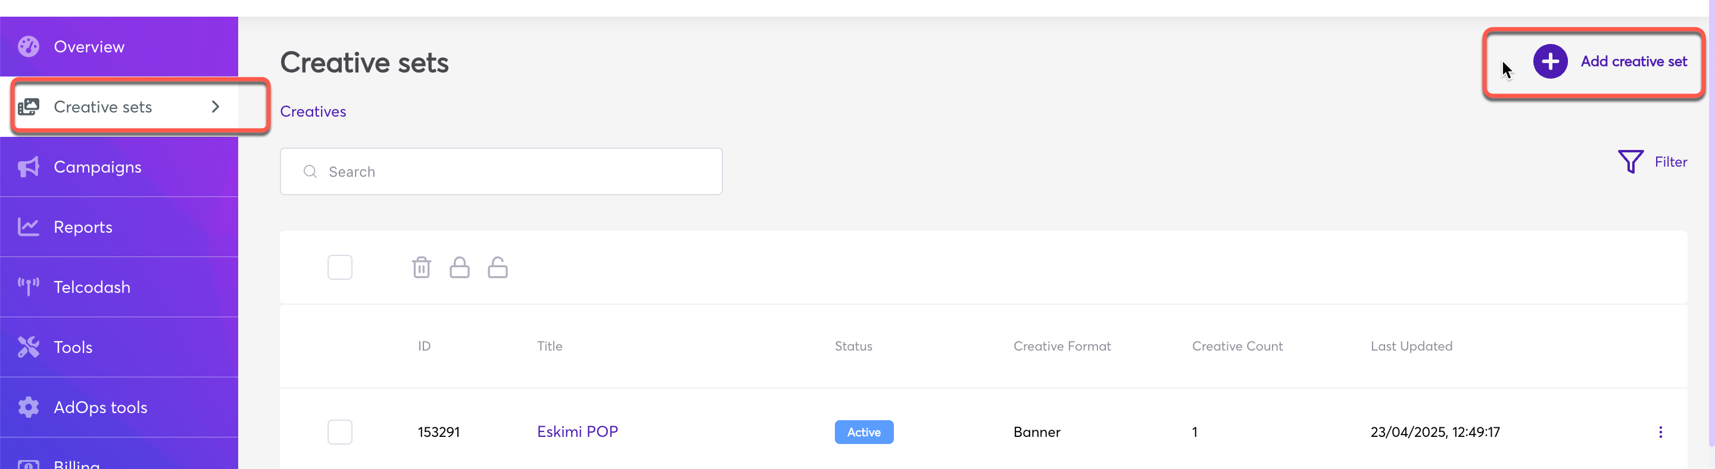Click the Add creative set label
Image resolution: width=1715 pixels, height=469 pixels.
(1633, 62)
